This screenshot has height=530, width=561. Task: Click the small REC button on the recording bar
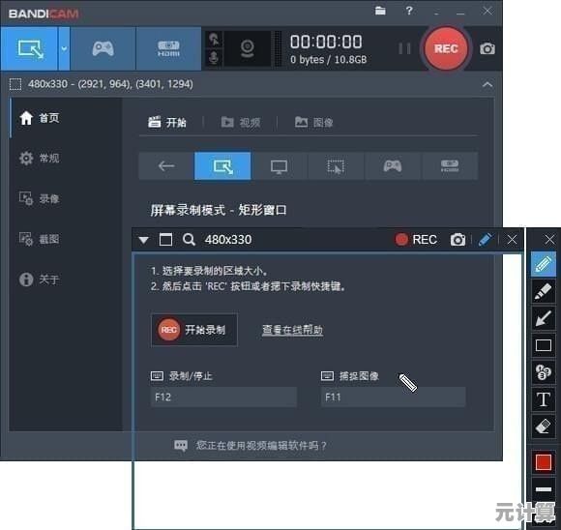click(416, 240)
